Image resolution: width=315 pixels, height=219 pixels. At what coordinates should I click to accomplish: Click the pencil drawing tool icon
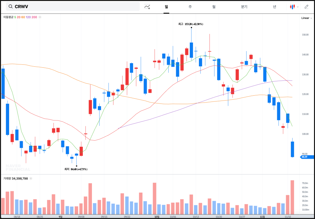click(306, 7)
